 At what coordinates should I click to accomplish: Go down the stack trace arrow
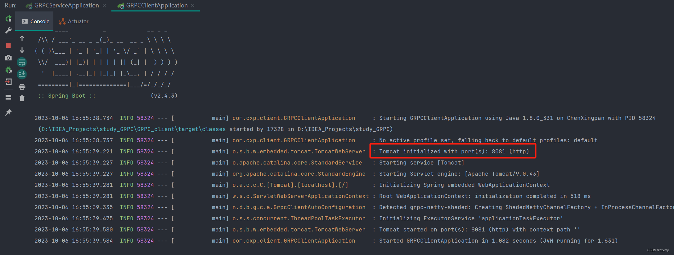tap(22, 50)
